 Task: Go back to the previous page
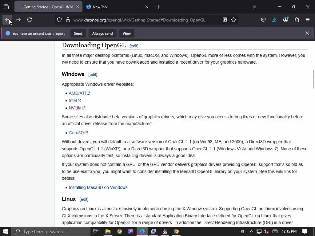tap(7, 20)
